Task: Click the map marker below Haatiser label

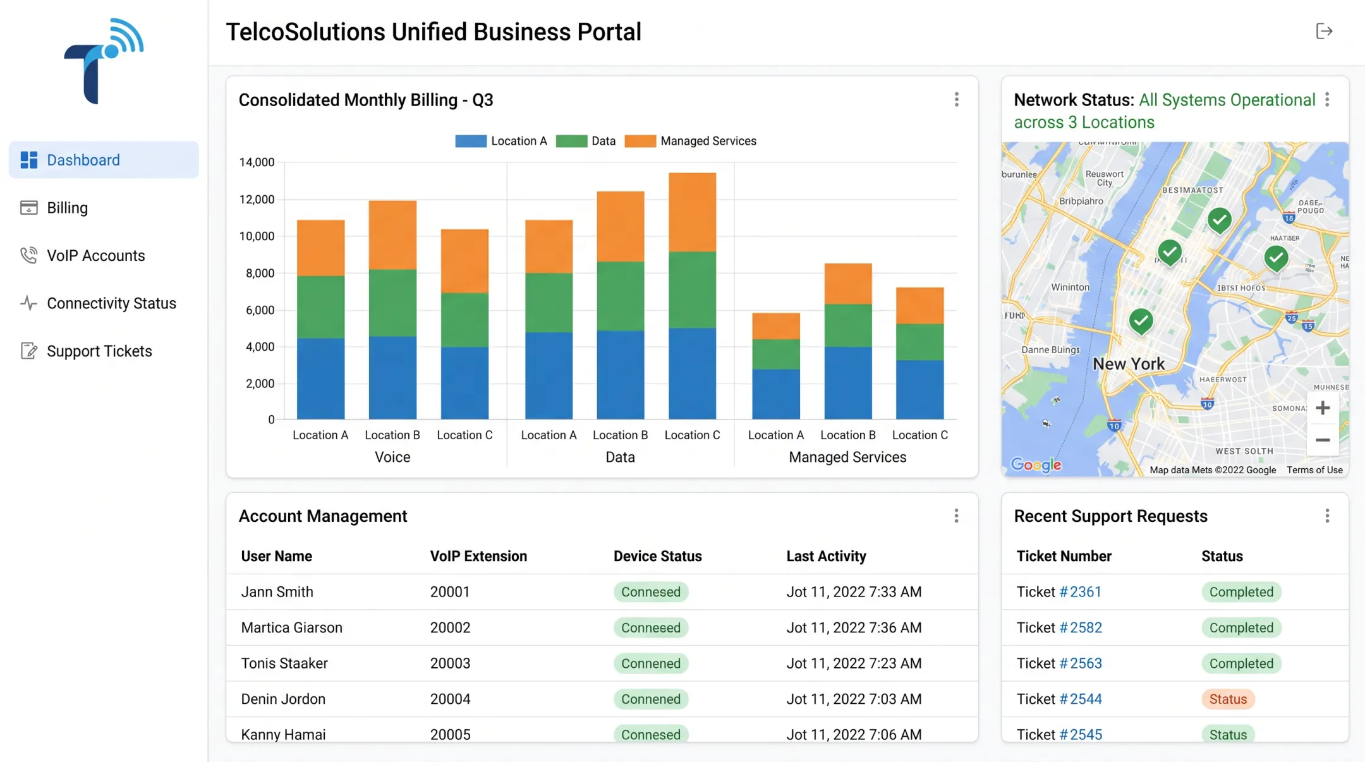Action: click(x=1276, y=258)
